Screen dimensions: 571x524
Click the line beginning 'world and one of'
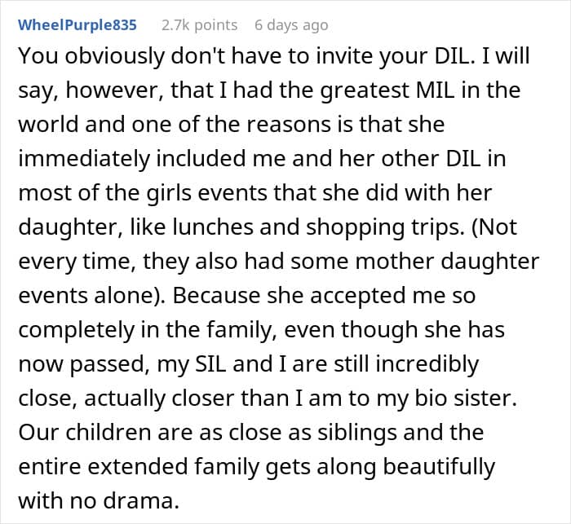coord(231,124)
